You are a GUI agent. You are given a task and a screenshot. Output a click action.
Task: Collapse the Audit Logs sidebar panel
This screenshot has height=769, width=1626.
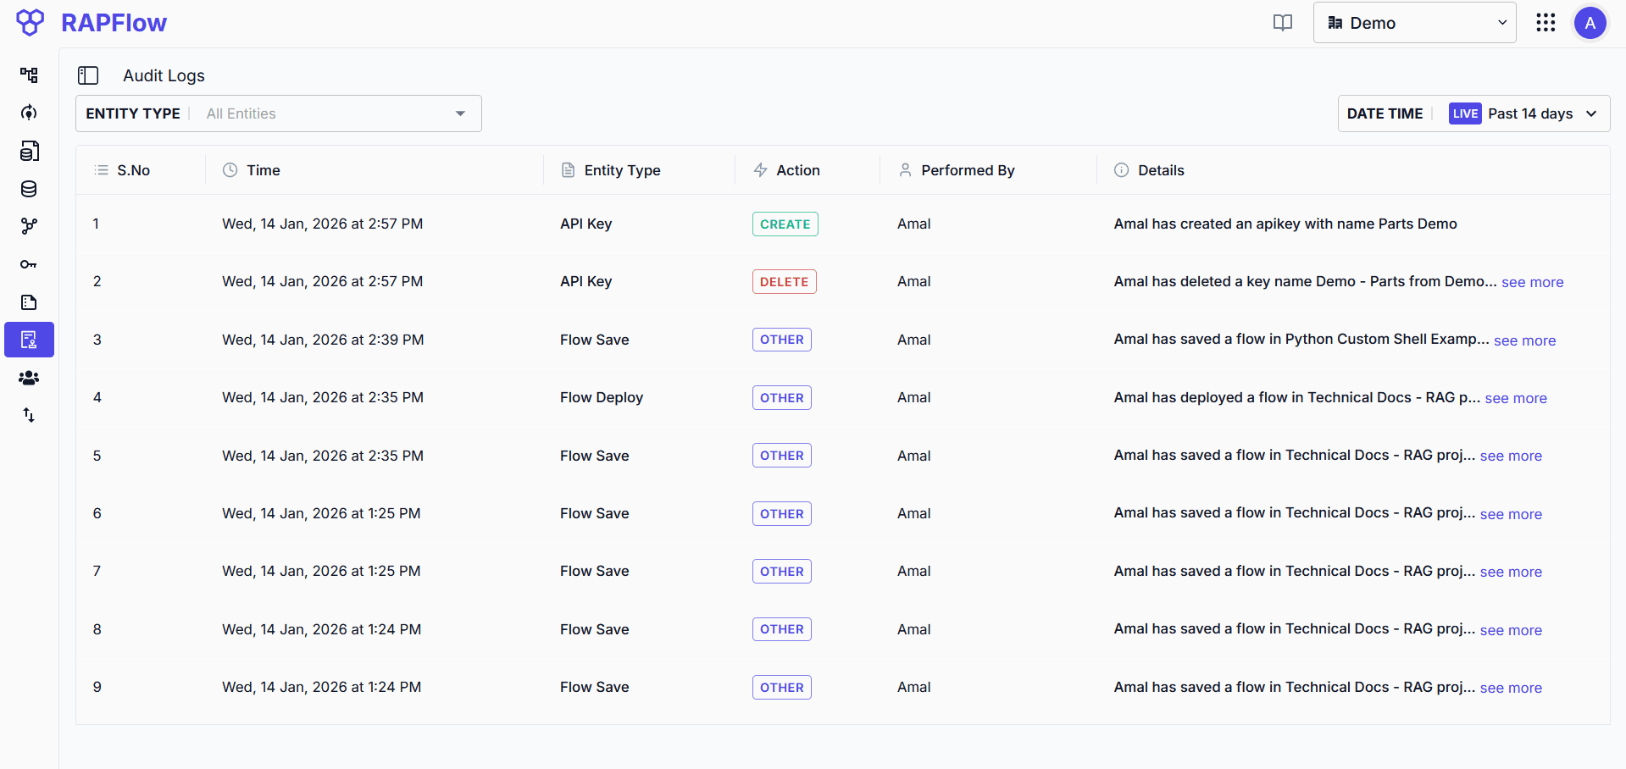click(x=88, y=75)
